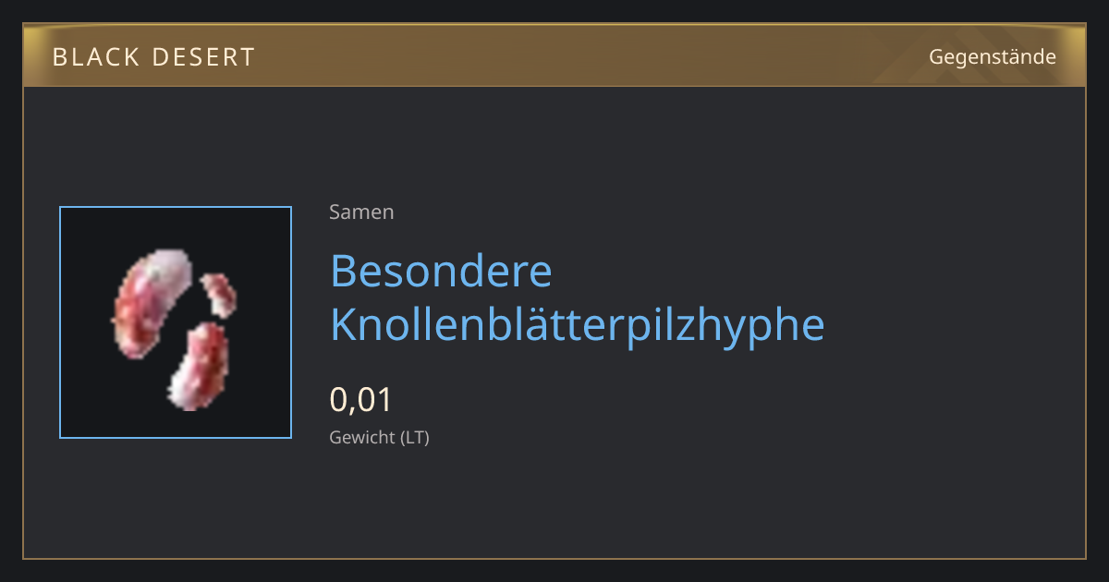
Task: Click the empty dark card area below Gewicht
Action: pos(554,503)
